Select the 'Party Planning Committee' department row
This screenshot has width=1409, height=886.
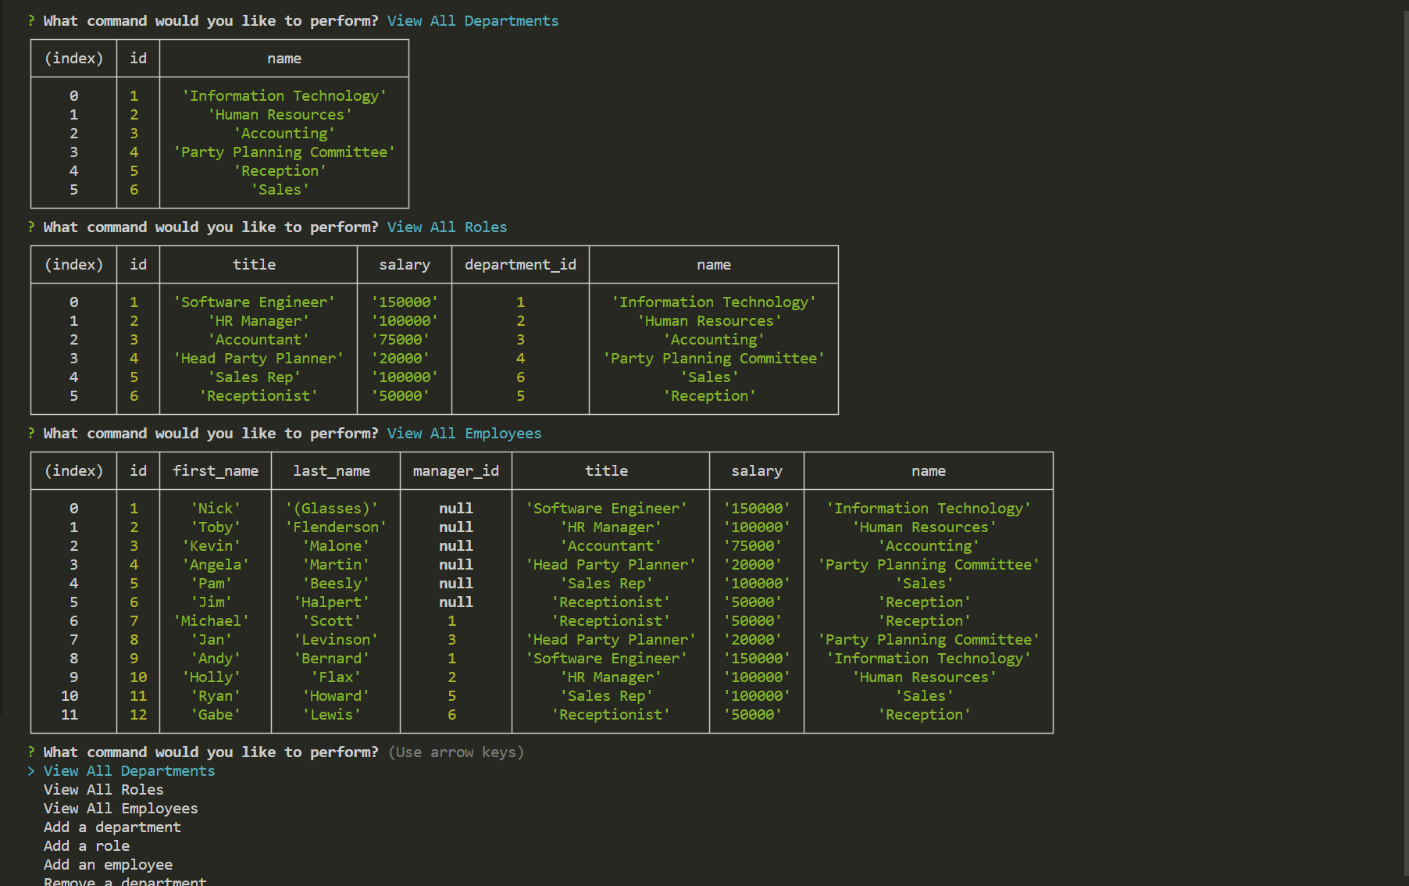284,152
